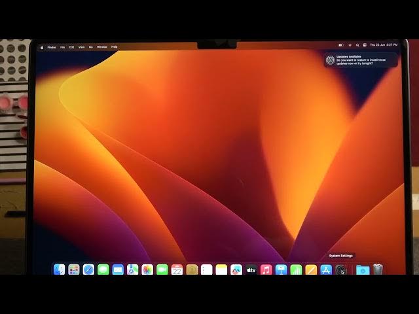Image resolution: width=419 pixels, height=314 pixels.
Task: Open System Settings in the Dock
Action: pos(341,270)
